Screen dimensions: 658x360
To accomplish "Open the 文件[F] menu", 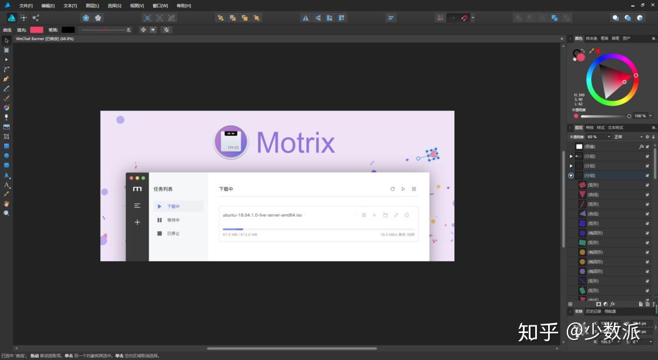I will click(26, 5).
